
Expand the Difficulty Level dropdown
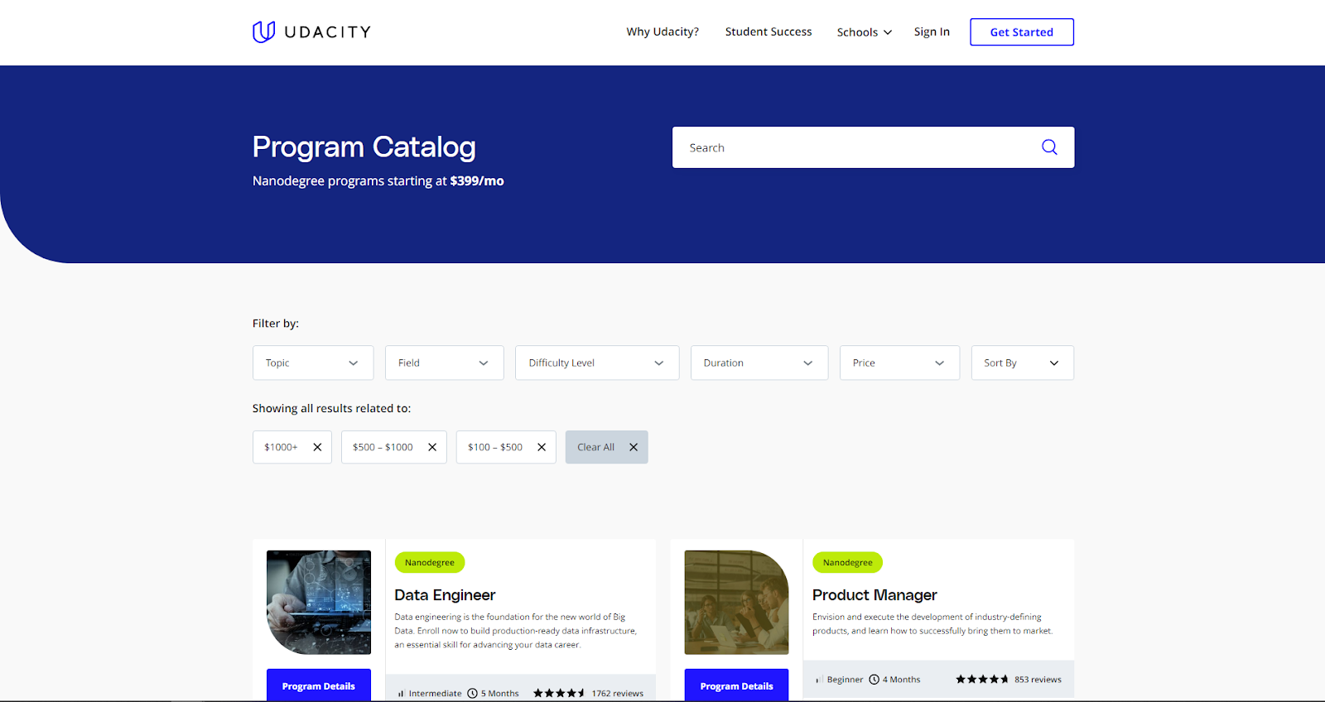coord(597,363)
